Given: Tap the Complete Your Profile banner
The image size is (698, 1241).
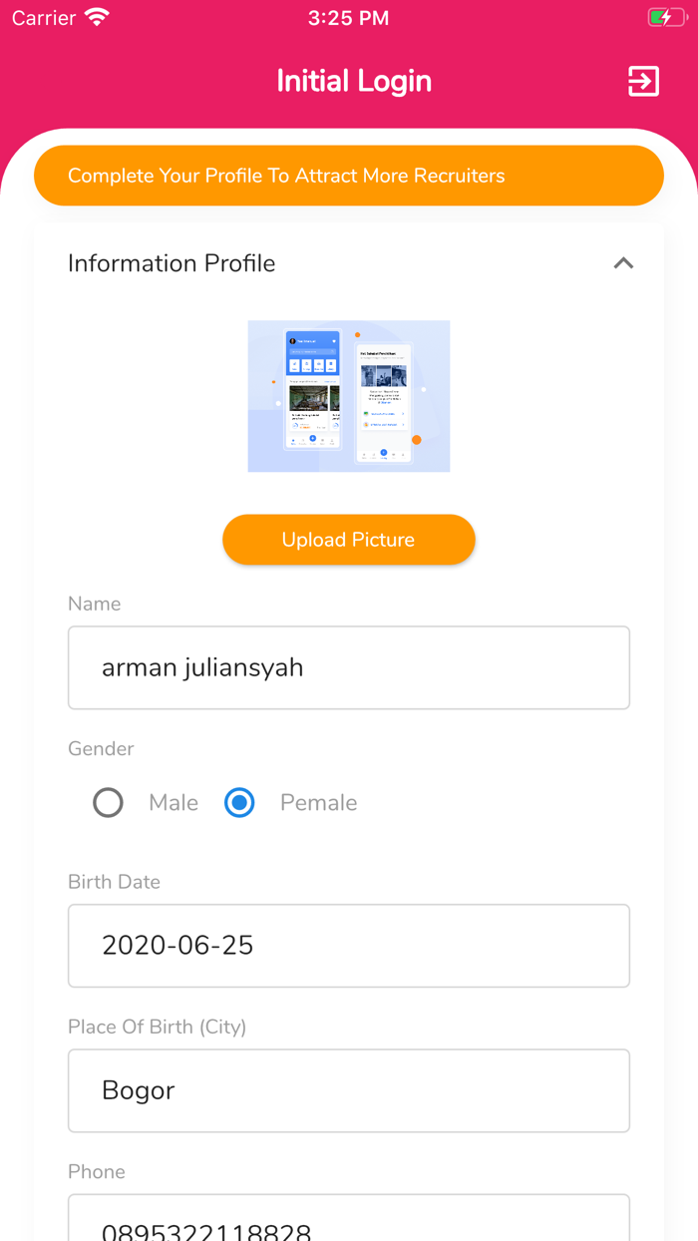Looking at the screenshot, I should point(348,175).
